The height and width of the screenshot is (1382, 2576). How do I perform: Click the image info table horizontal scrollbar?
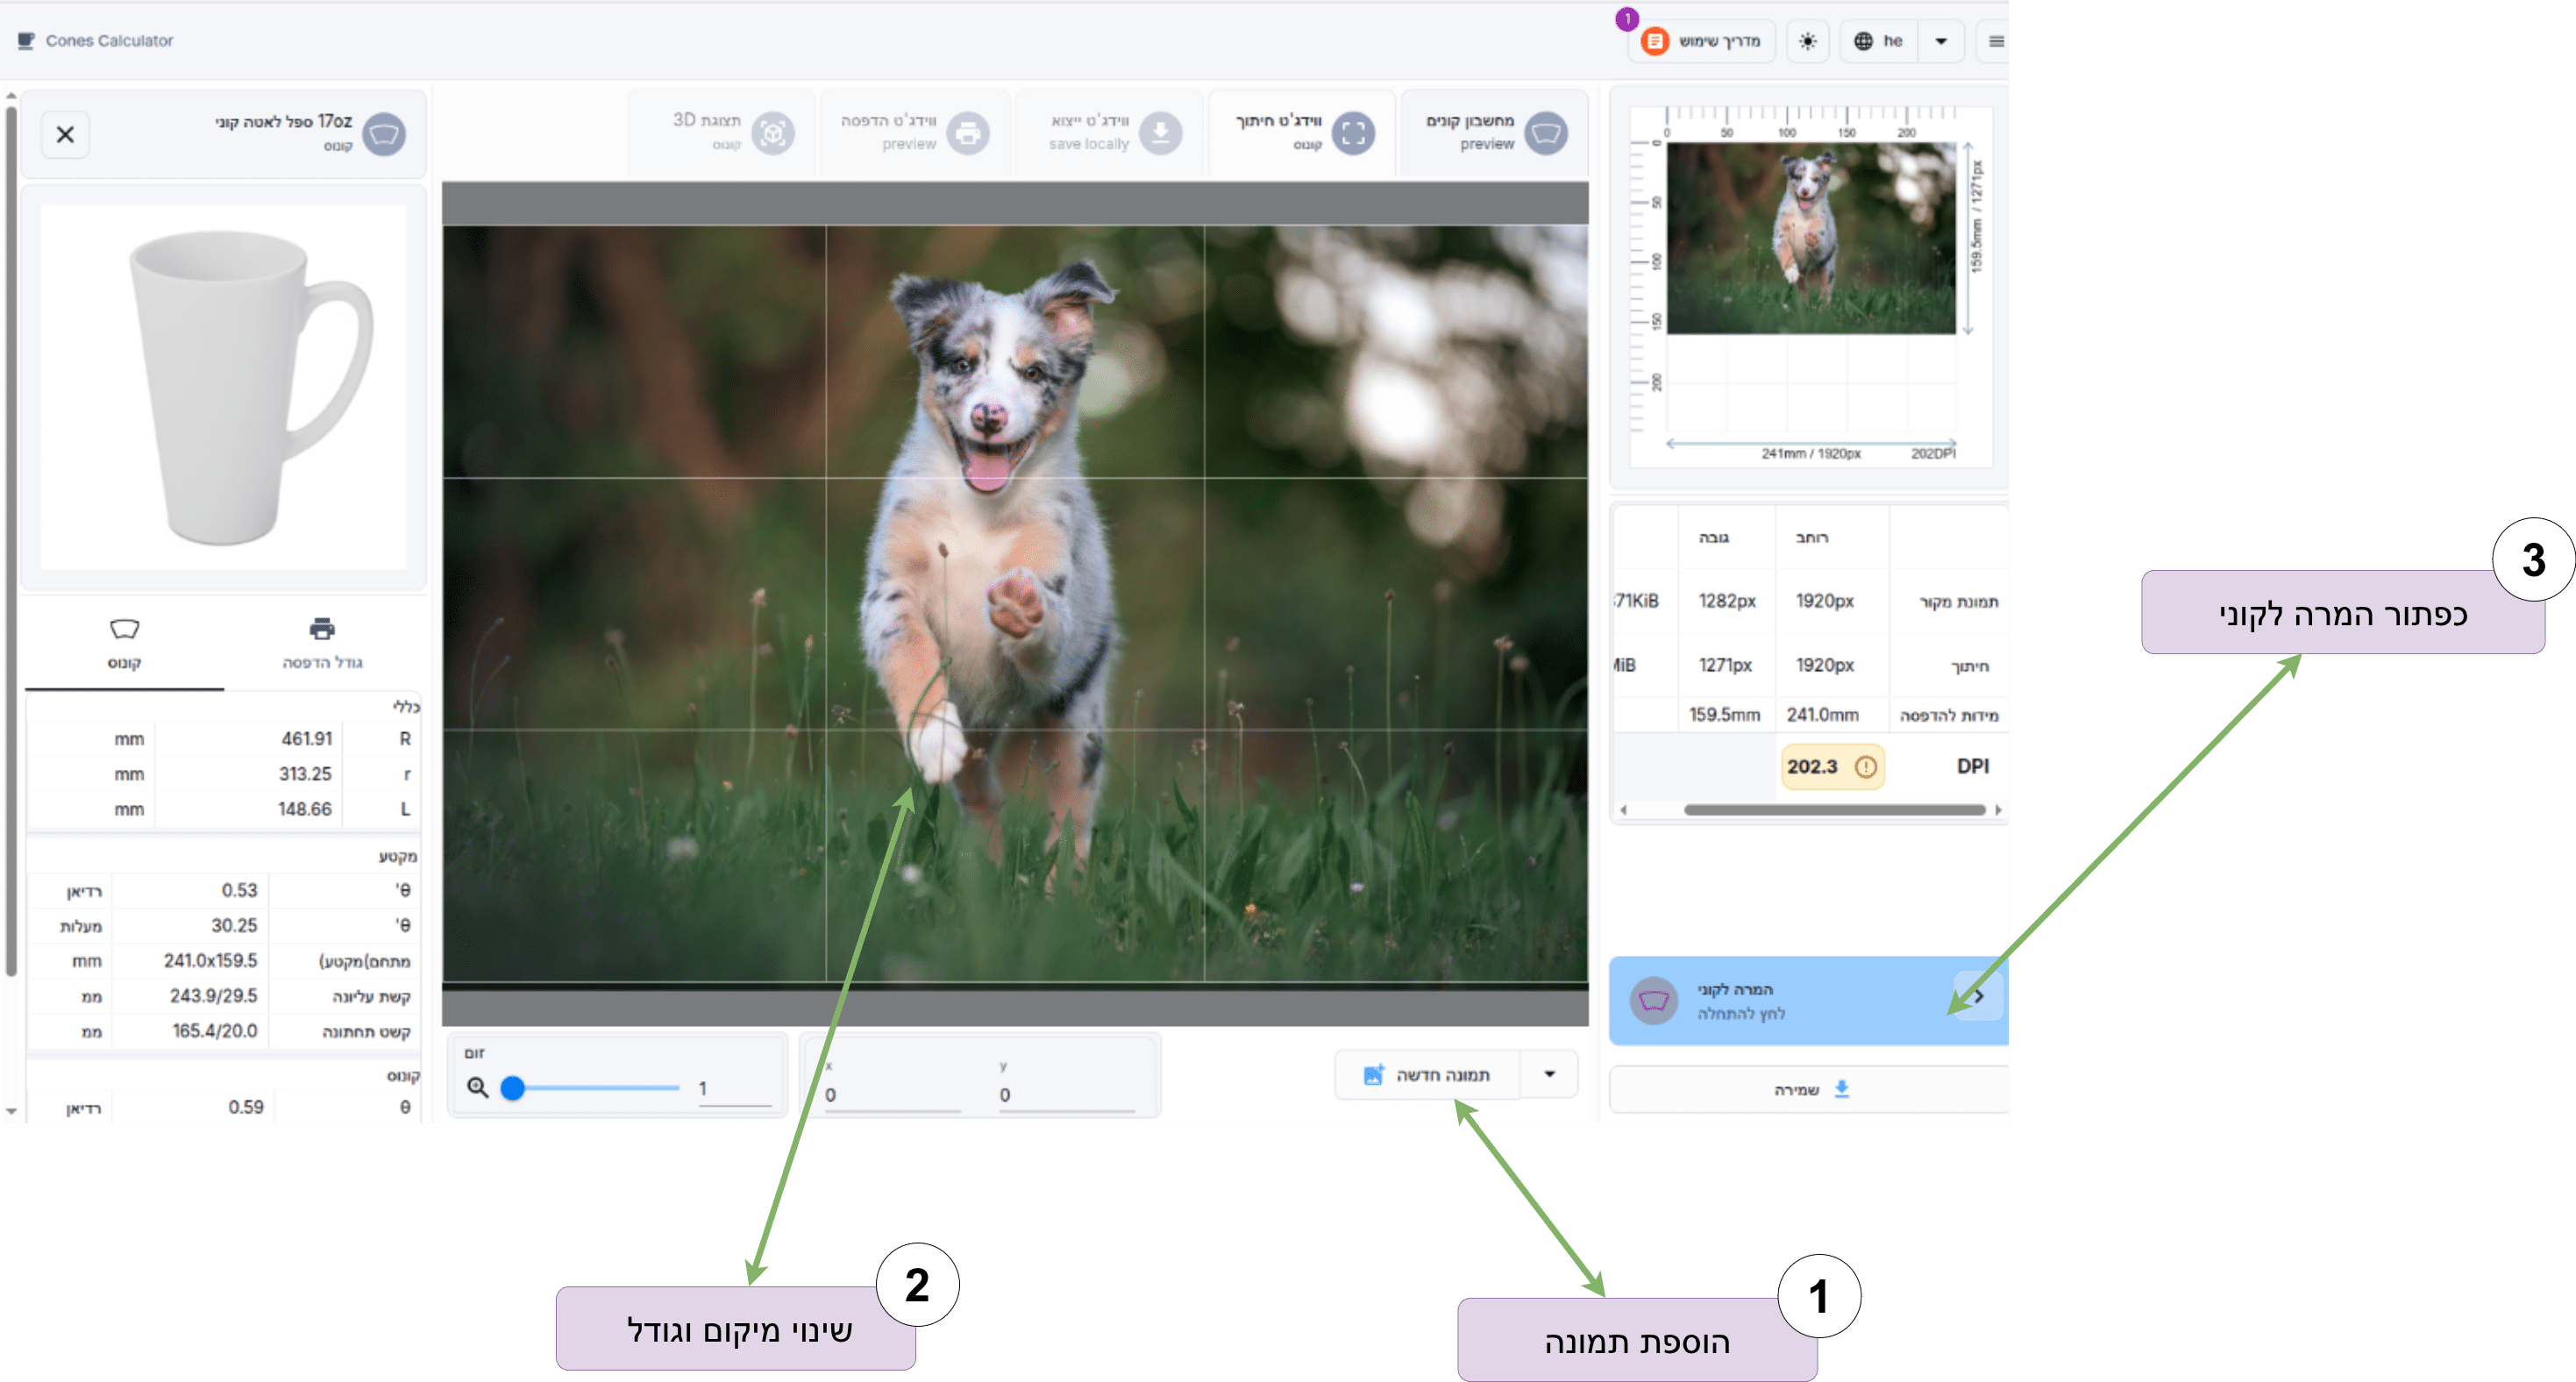click(1834, 810)
